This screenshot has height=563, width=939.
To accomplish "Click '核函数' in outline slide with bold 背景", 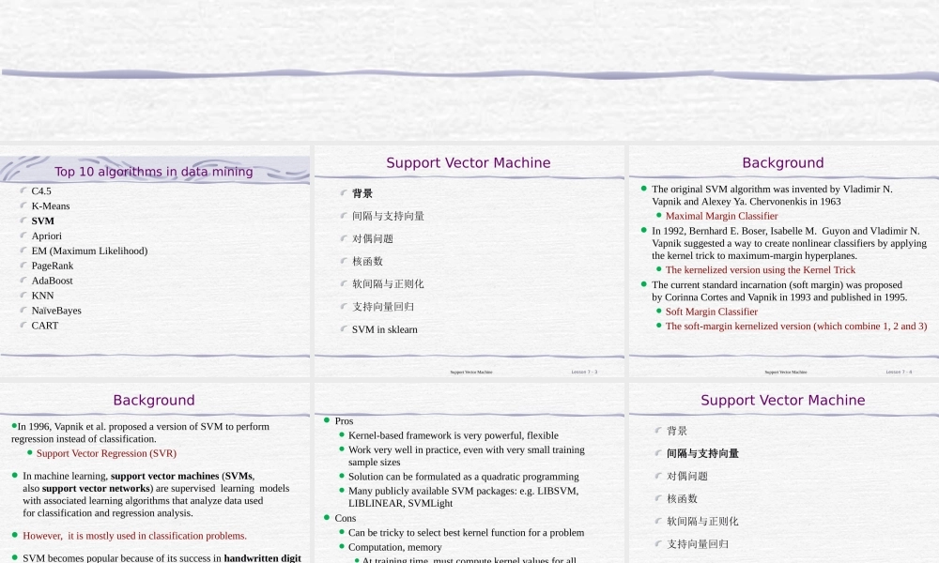I will point(367,262).
